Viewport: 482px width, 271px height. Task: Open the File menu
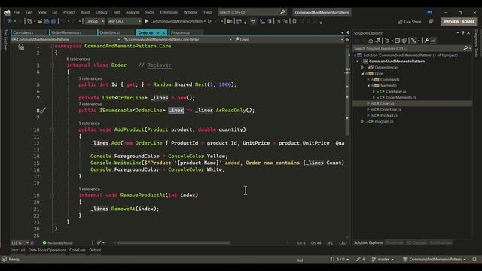point(17,12)
